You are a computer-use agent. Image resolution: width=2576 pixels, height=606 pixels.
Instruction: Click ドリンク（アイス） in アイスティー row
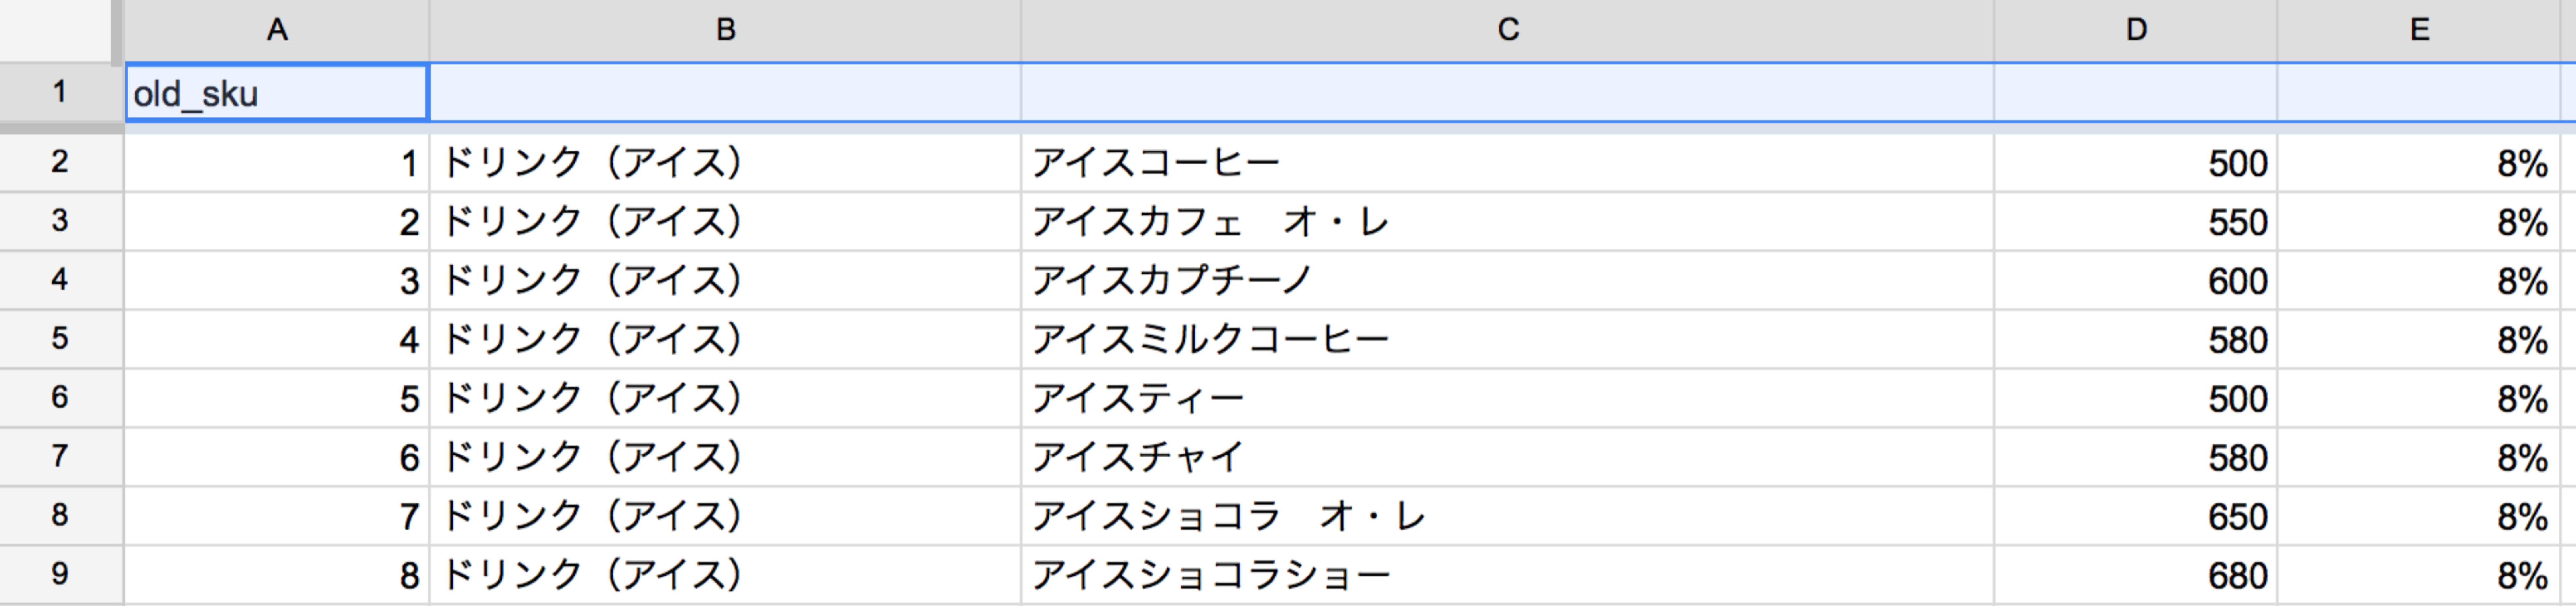click(x=725, y=398)
